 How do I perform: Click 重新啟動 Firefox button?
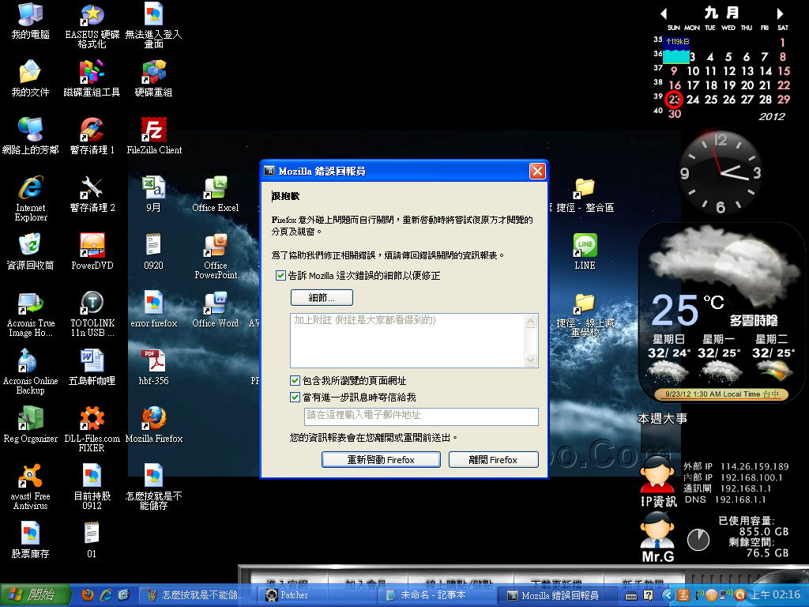pyautogui.click(x=381, y=460)
